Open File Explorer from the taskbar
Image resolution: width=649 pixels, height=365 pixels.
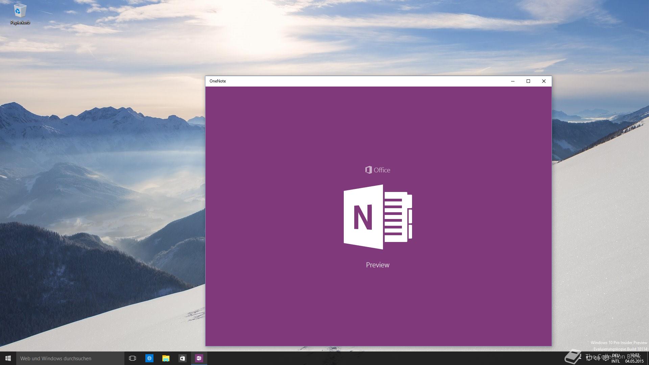click(166, 358)
